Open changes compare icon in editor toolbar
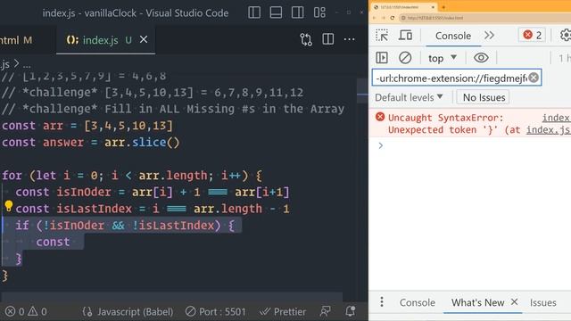The height and width of the screenshot is (321, 571). [306, 39]
